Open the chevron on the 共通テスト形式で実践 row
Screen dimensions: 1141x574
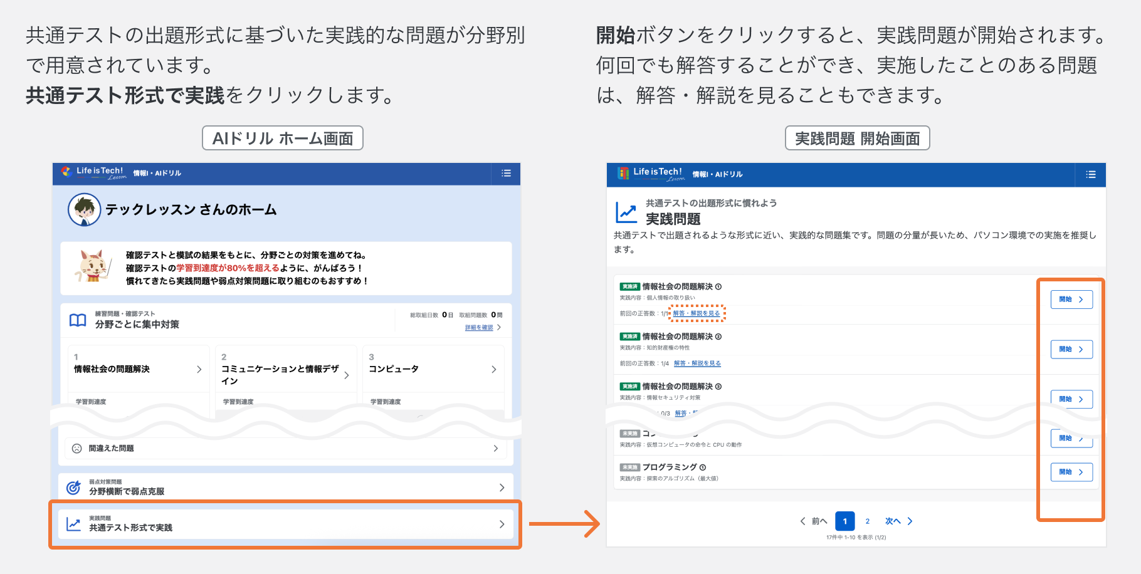(x=502, y=524)
